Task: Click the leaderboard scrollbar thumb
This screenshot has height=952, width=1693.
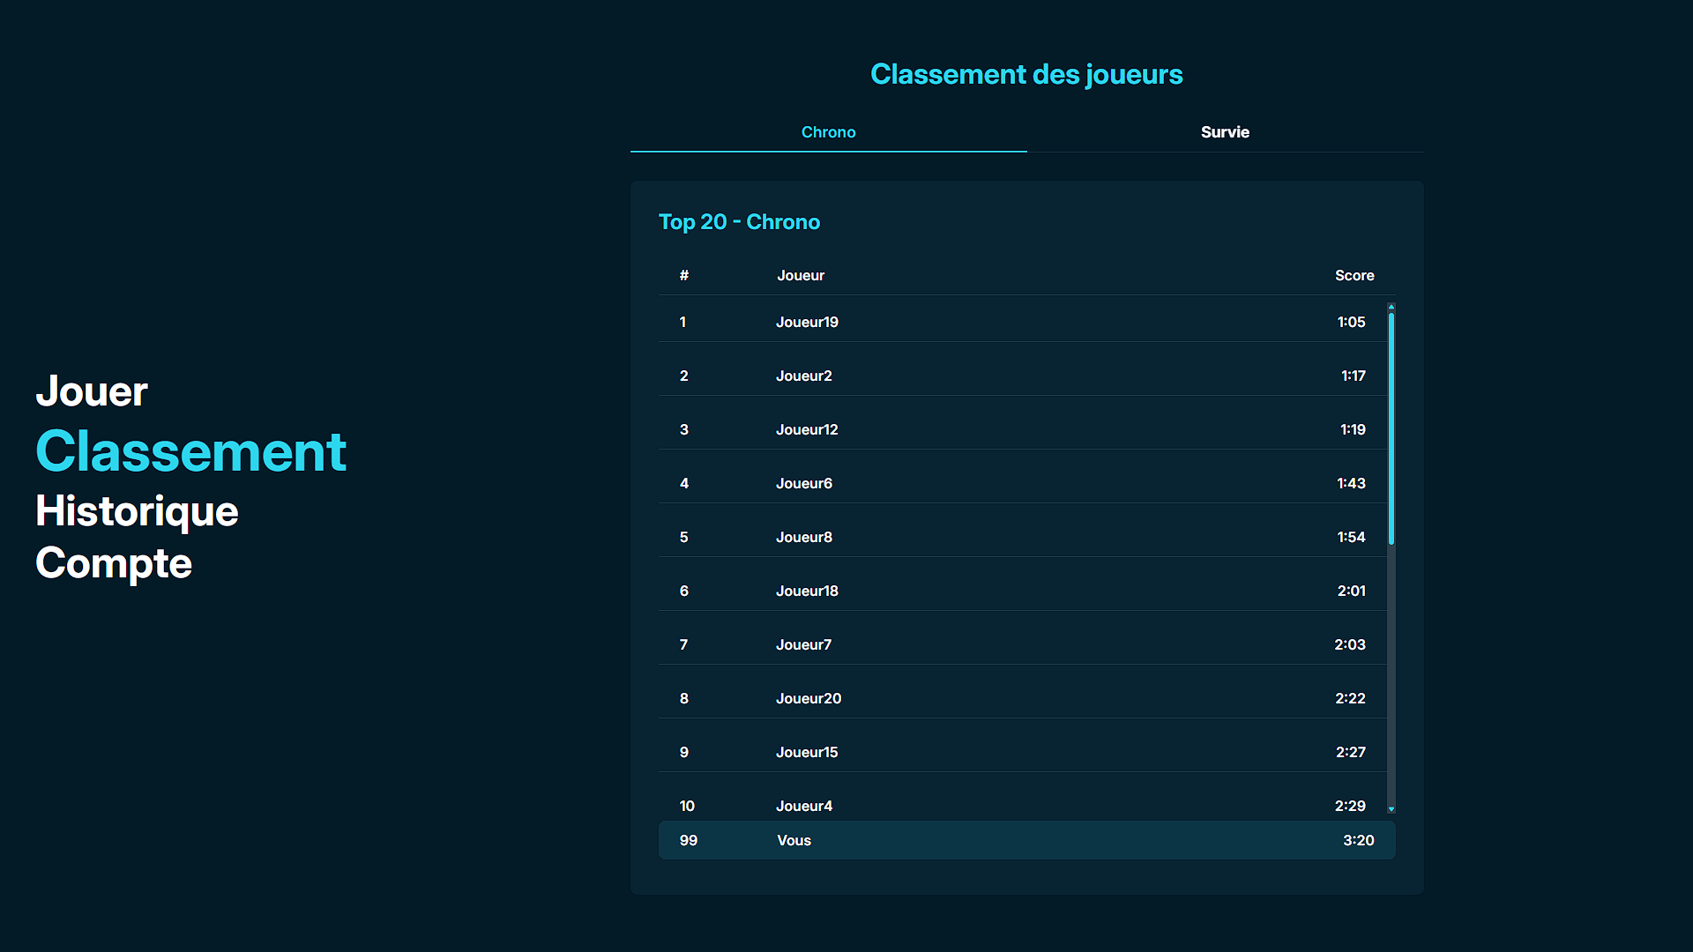Action: click(x=1391, y=428)
